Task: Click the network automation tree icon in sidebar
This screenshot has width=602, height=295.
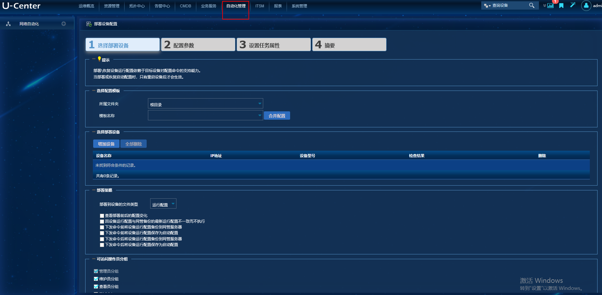Action: (x=8, y=24)
